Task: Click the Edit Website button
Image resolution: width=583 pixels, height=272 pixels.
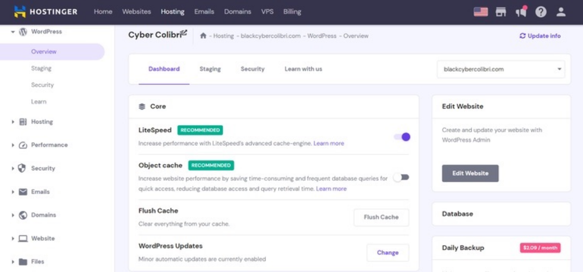Action: [471, 173]
